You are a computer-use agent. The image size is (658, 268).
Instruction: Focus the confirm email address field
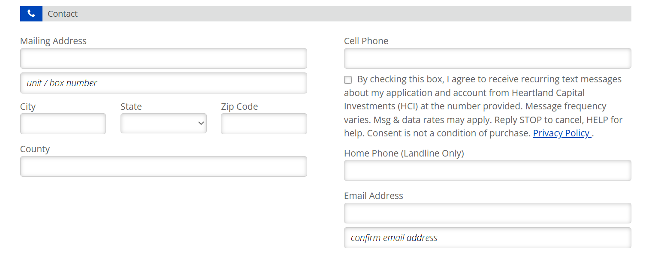[487, 238]
